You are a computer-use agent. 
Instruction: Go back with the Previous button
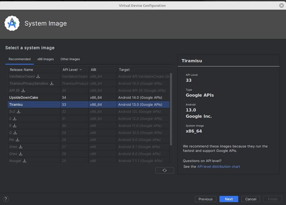pyautogui.click(x=206, y=199)
